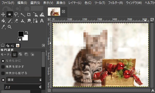Switch to Tool Options dock tab
The image size is (155, 93).
(x=3, y=45)
